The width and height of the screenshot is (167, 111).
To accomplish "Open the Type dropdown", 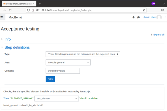I will tap(83, 54).
